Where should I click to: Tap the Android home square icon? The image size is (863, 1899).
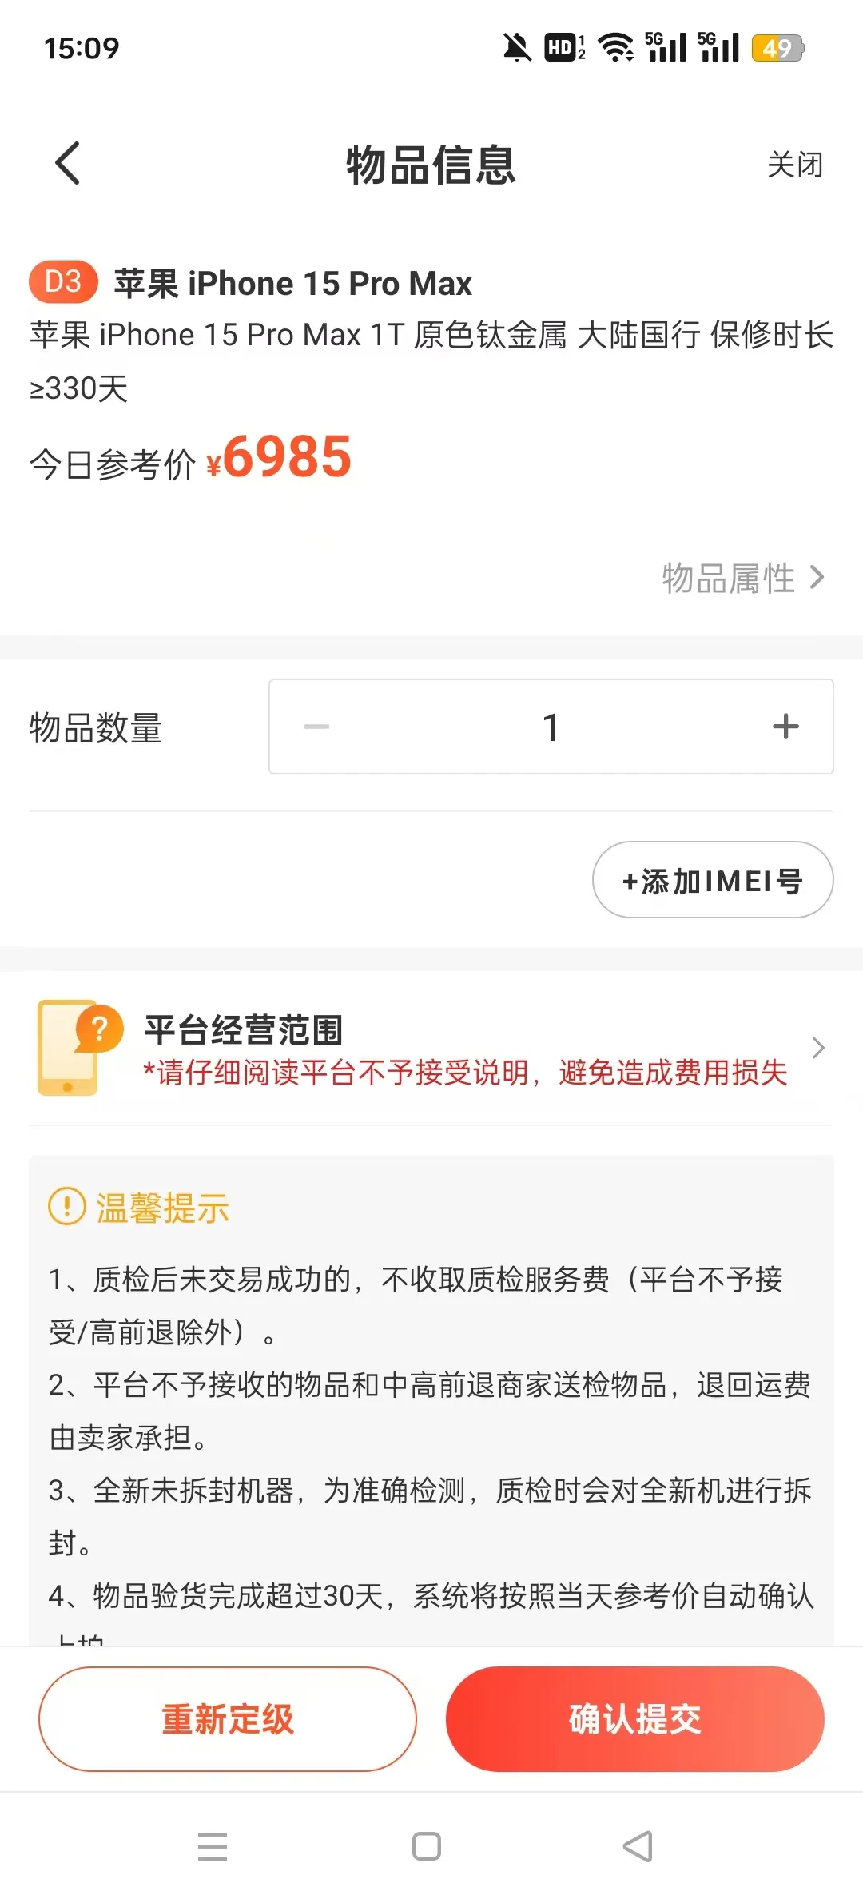426,1846
